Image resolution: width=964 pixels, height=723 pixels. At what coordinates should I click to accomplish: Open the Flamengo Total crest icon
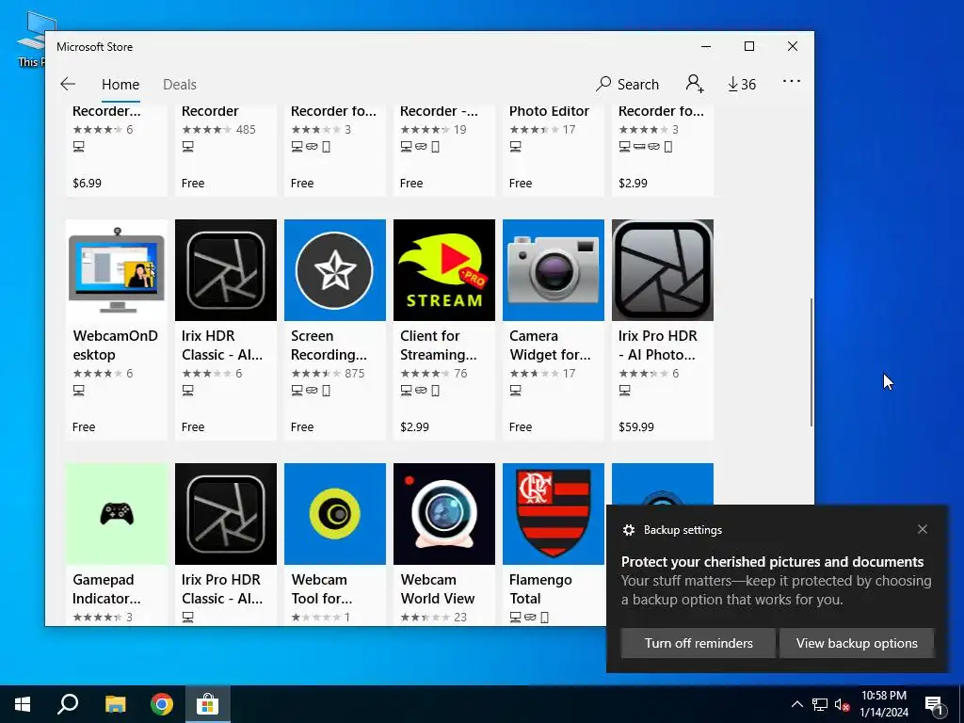[x=554, y=514]
